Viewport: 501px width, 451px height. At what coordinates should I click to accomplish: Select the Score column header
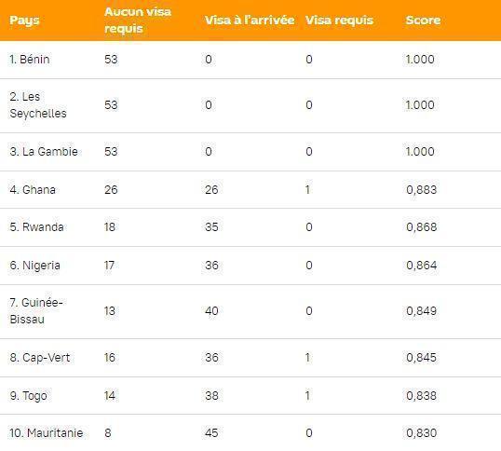(423, 20)
